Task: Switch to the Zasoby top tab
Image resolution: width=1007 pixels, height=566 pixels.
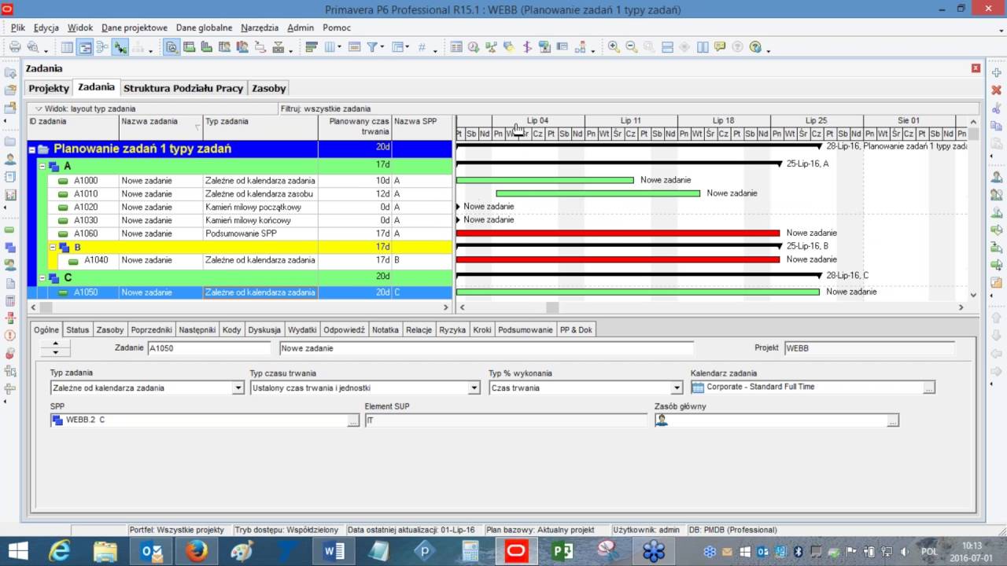Action: (x=268, y=88)
